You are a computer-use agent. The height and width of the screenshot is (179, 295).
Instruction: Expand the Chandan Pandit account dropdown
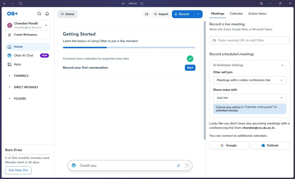pos(46,25)
